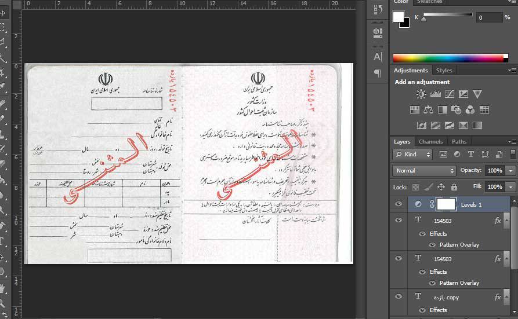Toggle the layer filtering on/off switch

coord(513,154)
